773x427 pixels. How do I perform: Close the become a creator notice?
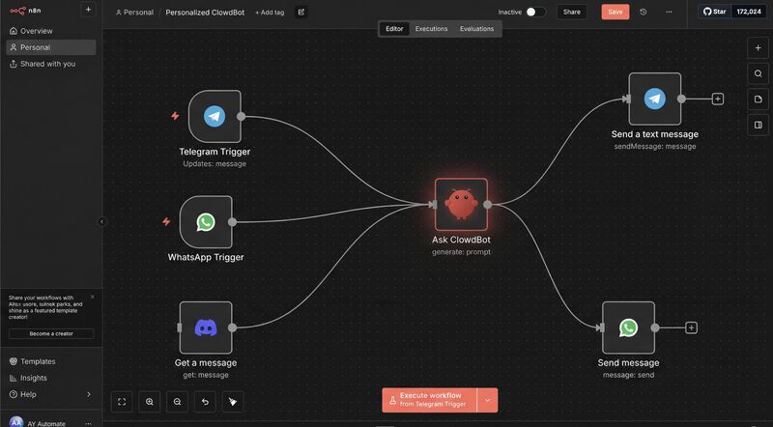(93, 297)
